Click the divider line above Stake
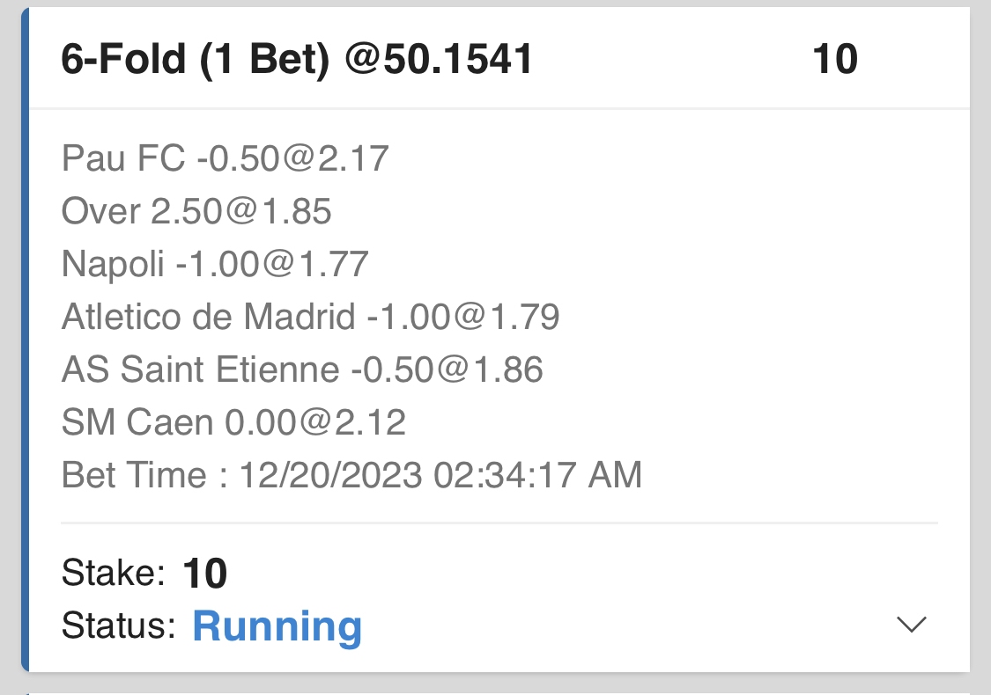Screen dimensions: 991x695 click(499, 523)
